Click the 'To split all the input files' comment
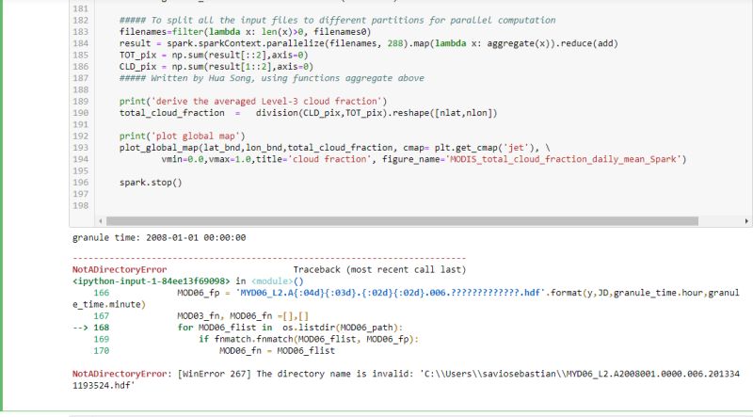The height and width of the screenshot is (417, 753). [x=338, y=20]
